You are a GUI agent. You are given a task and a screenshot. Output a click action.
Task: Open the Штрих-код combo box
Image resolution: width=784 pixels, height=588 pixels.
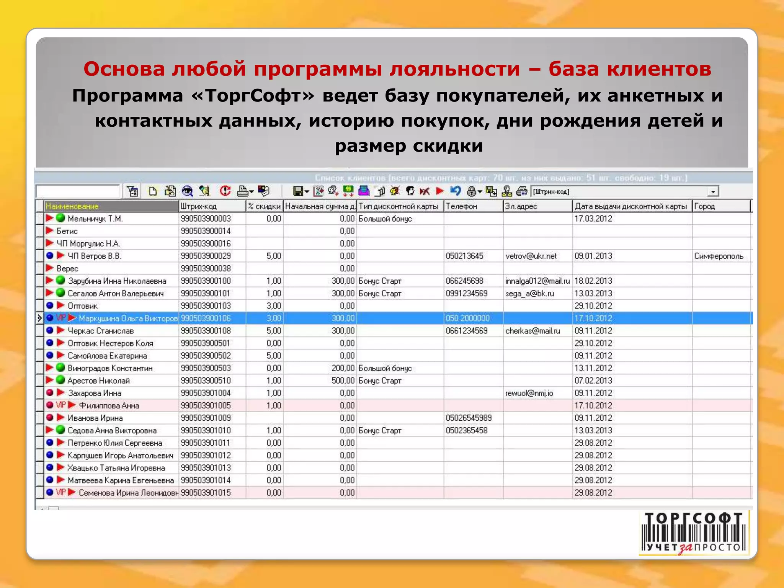[x=625, y=191]
